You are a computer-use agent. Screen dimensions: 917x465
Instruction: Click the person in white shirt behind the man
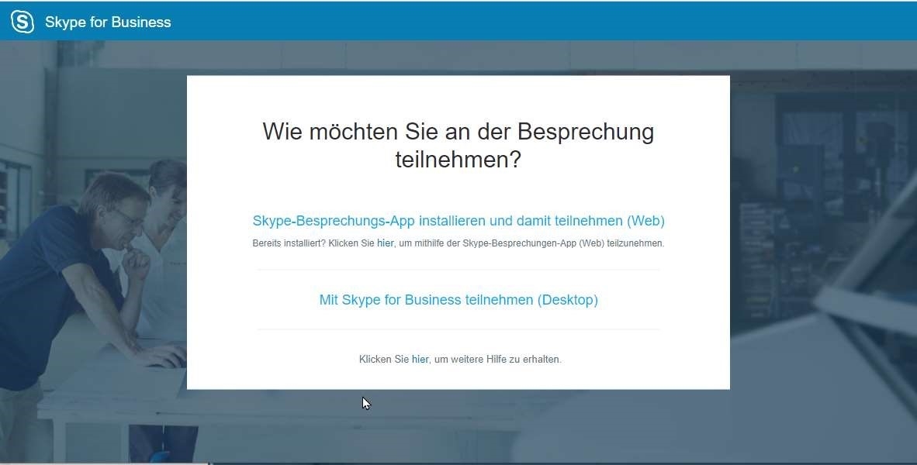[x=169, y=201]
